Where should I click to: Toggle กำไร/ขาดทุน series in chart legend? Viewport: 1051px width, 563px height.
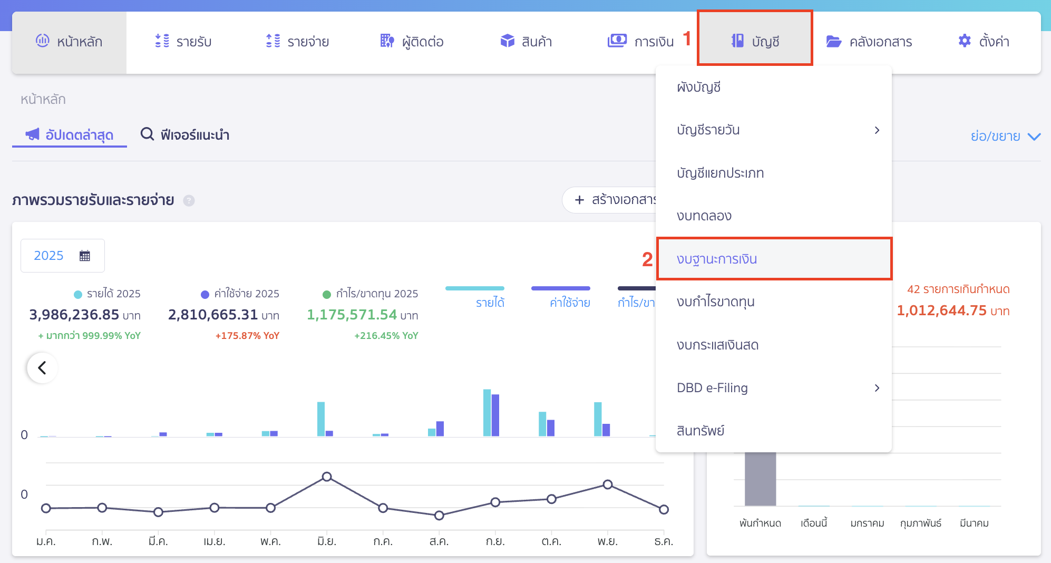pos(636,302)
